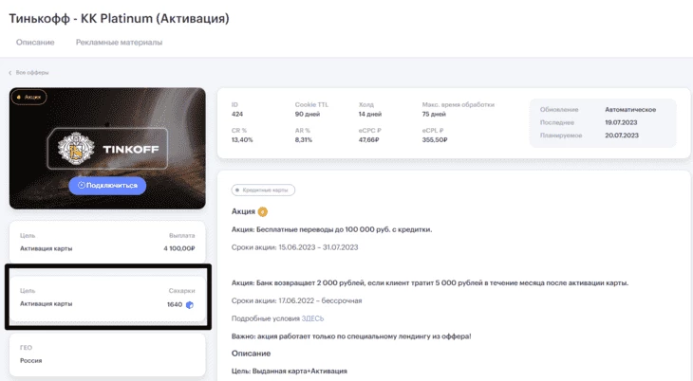Click AR % value 8,31%
Screen dimensions: 693x381
(304, 140)
